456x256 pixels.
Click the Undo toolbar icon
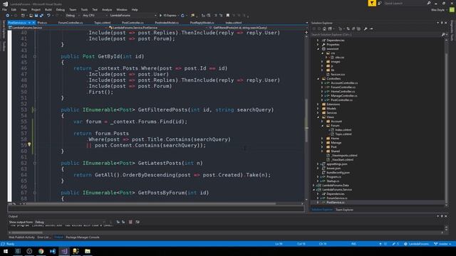[48, 16]
